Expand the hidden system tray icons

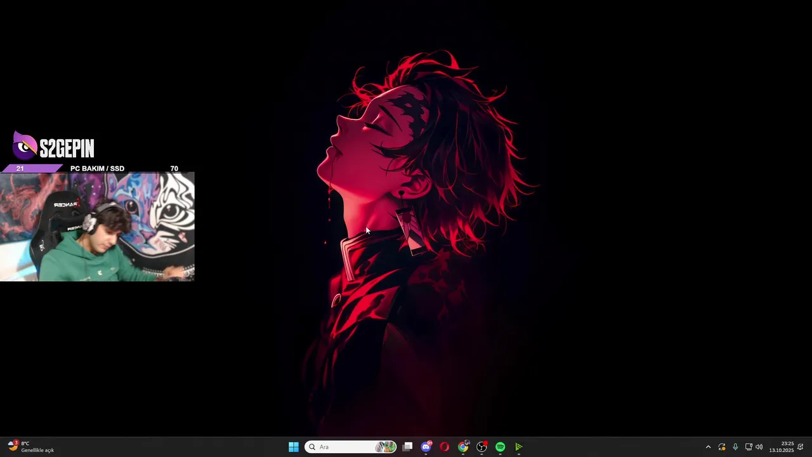pyautogui.click(x=708, y=447)
